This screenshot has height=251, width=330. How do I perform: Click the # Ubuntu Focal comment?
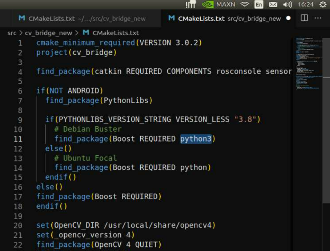(x=85, y=158)
